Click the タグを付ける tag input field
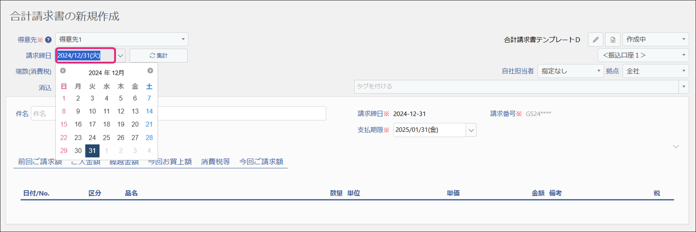The height and width of the screenshot is (232, 696). [x=516, y=86]
